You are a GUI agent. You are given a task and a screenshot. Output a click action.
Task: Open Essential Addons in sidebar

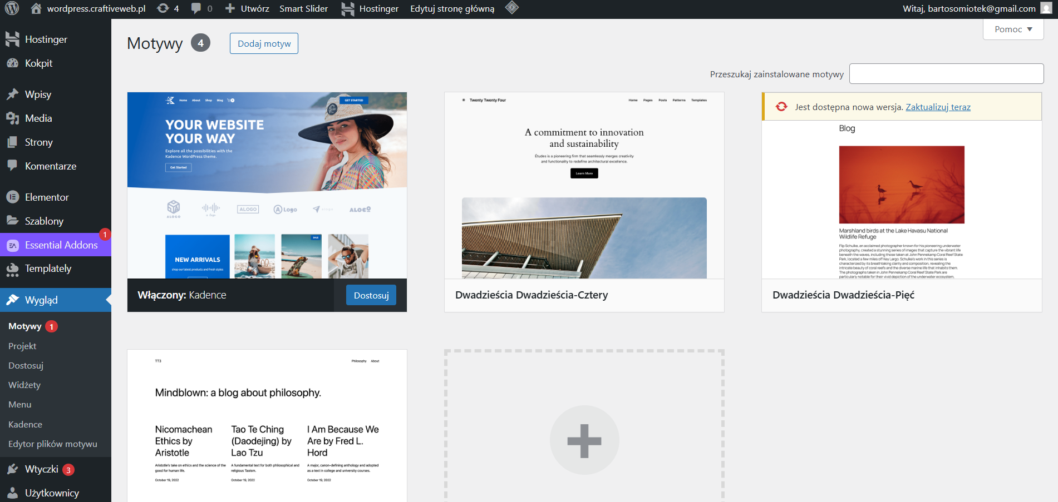61,245
